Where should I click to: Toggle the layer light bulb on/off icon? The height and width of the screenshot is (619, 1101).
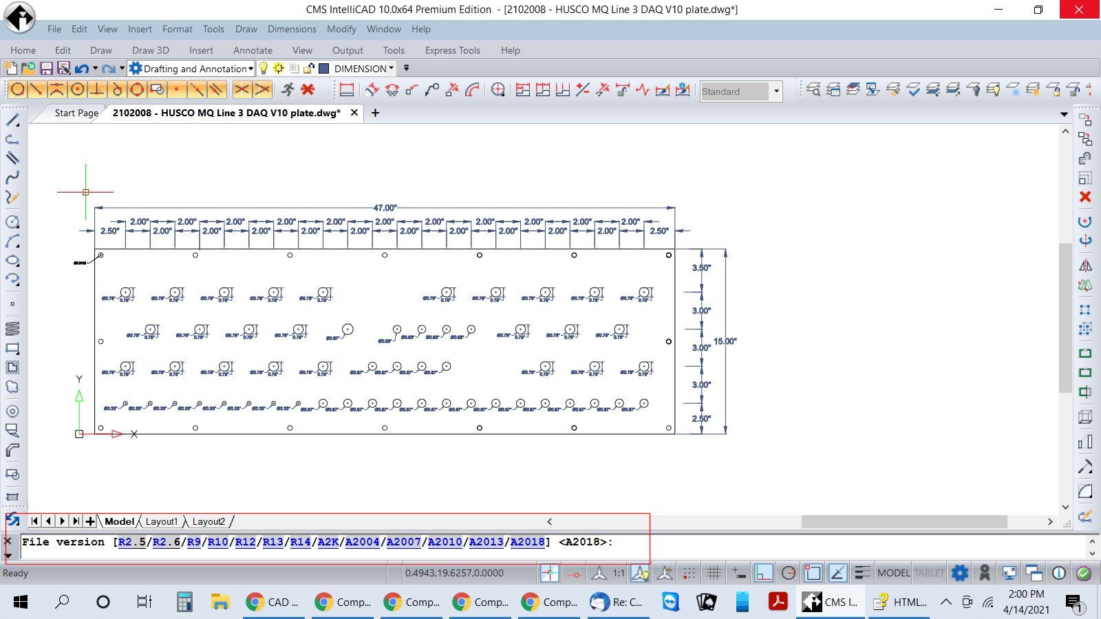point(263,68)
